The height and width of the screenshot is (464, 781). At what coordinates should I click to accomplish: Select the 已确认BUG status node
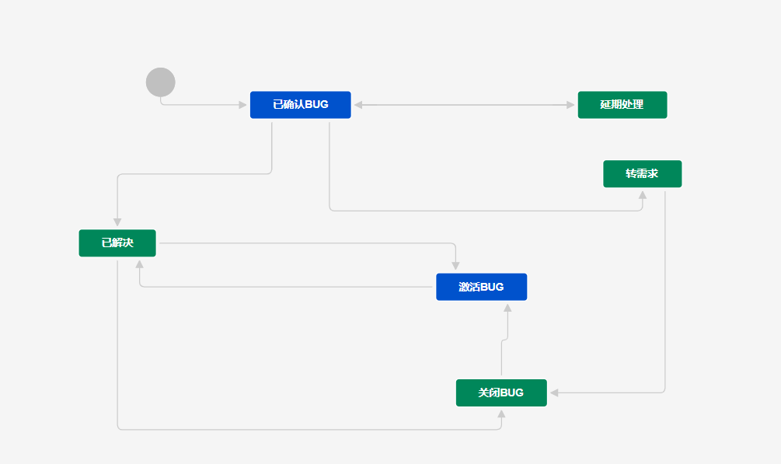[300, 105]
